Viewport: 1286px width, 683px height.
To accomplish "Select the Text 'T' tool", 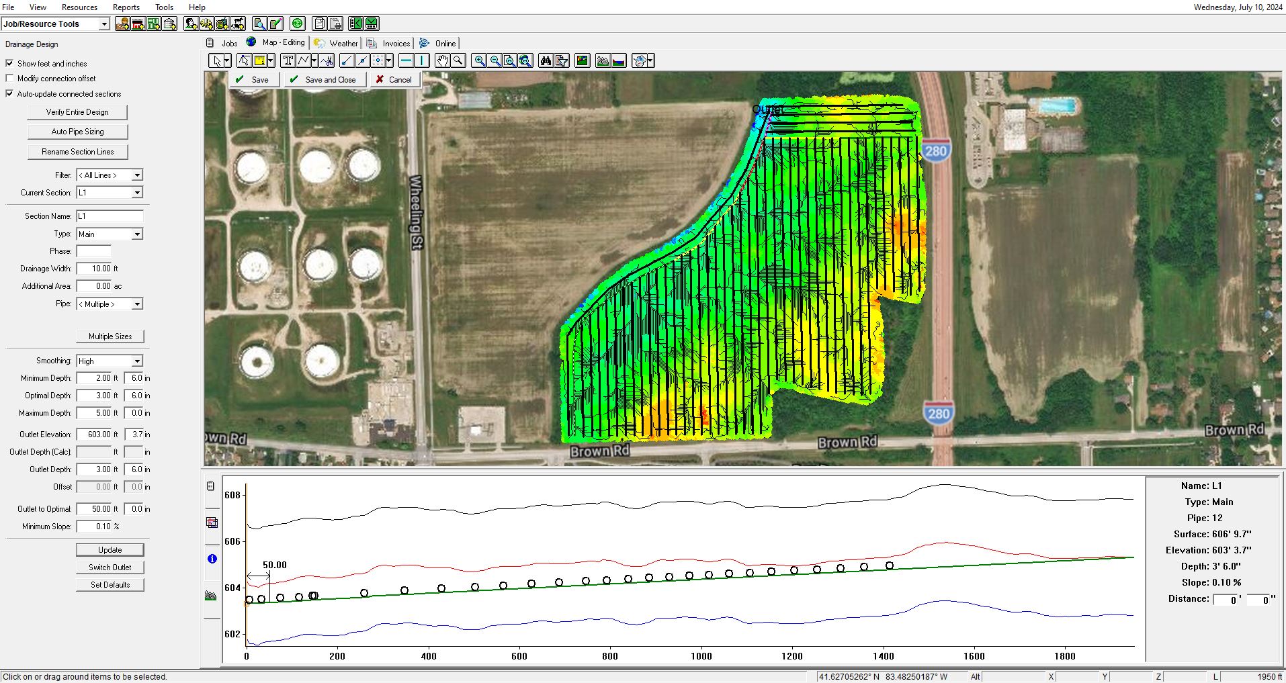I will coord(288,61).
